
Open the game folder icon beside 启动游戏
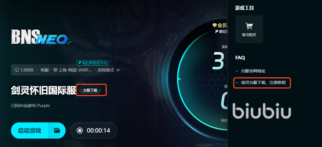(x=57, y=131)
